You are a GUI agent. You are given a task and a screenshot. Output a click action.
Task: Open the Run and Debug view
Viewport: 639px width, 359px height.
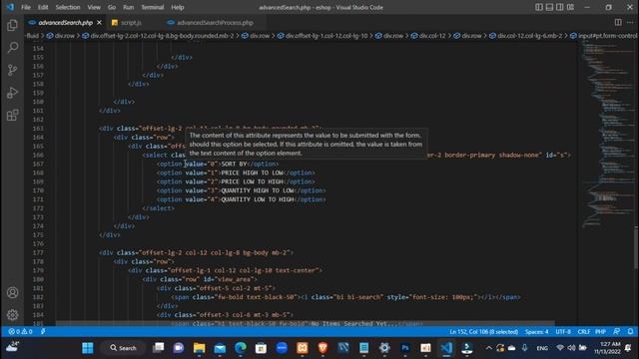12,93
